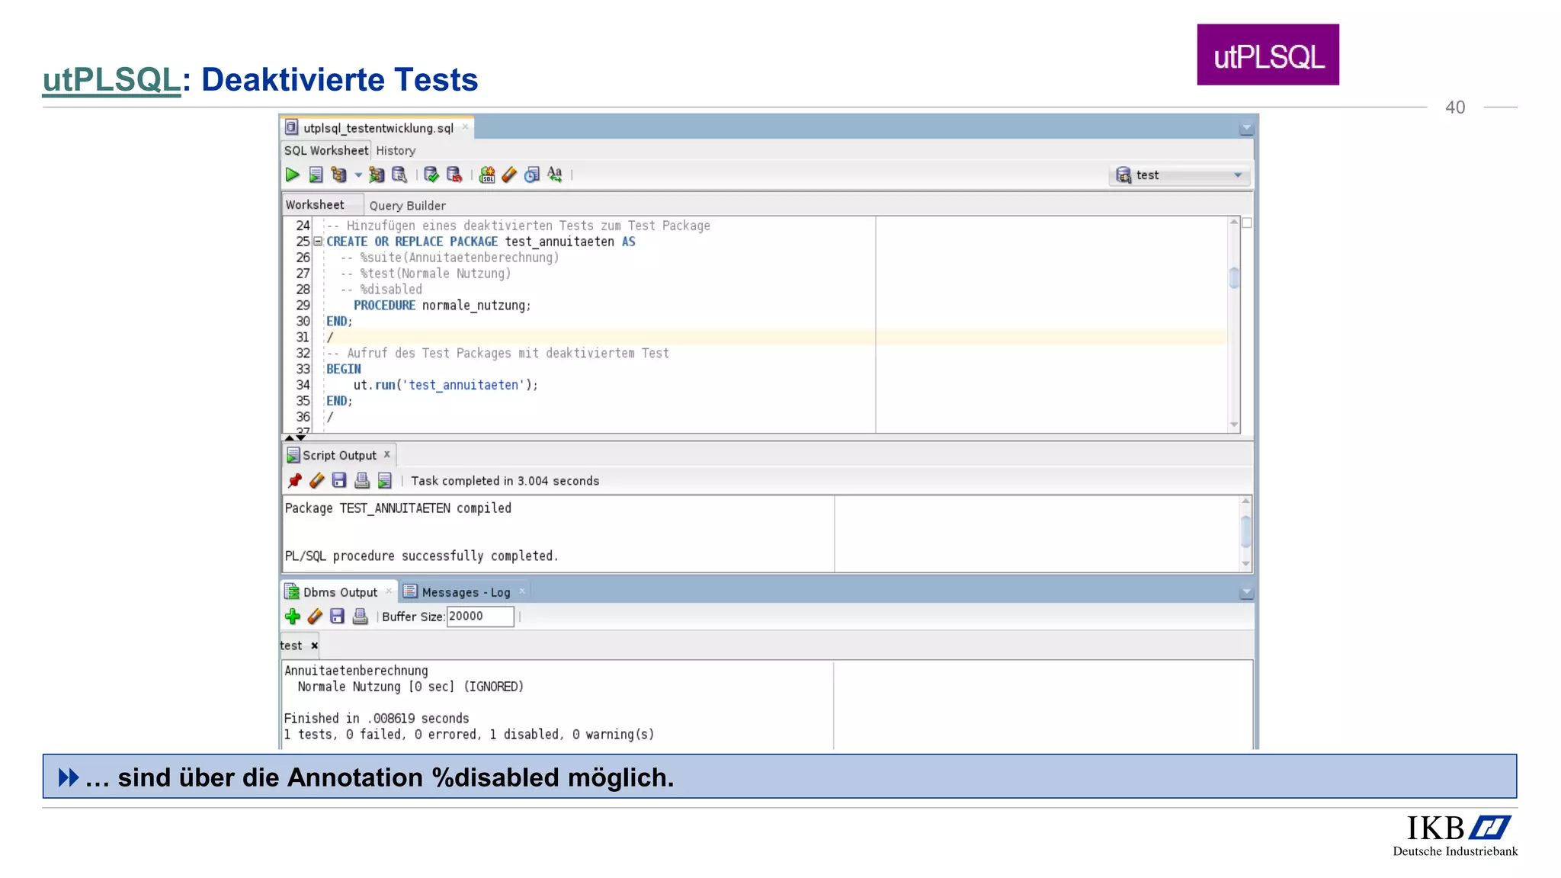This screenshot has width=1561, height=878.
Task: Close the Script Output tab
Action: click(x=387, y=454)
